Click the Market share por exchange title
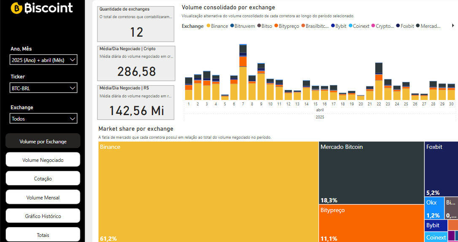 pyautogui.click(x=136, y=129)
